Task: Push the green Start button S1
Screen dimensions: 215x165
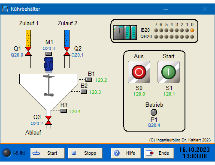Action: tap(169, 72)
